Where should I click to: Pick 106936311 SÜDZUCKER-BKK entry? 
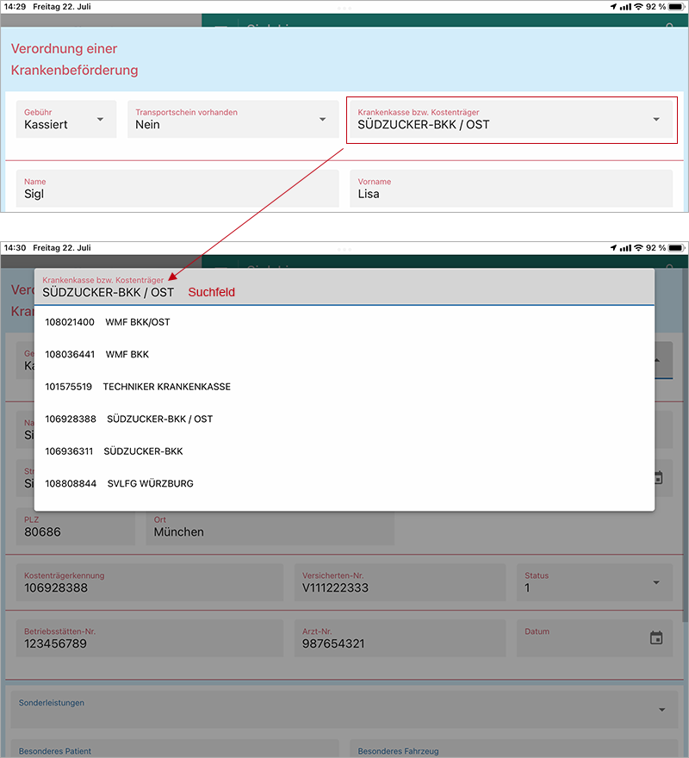344,451
